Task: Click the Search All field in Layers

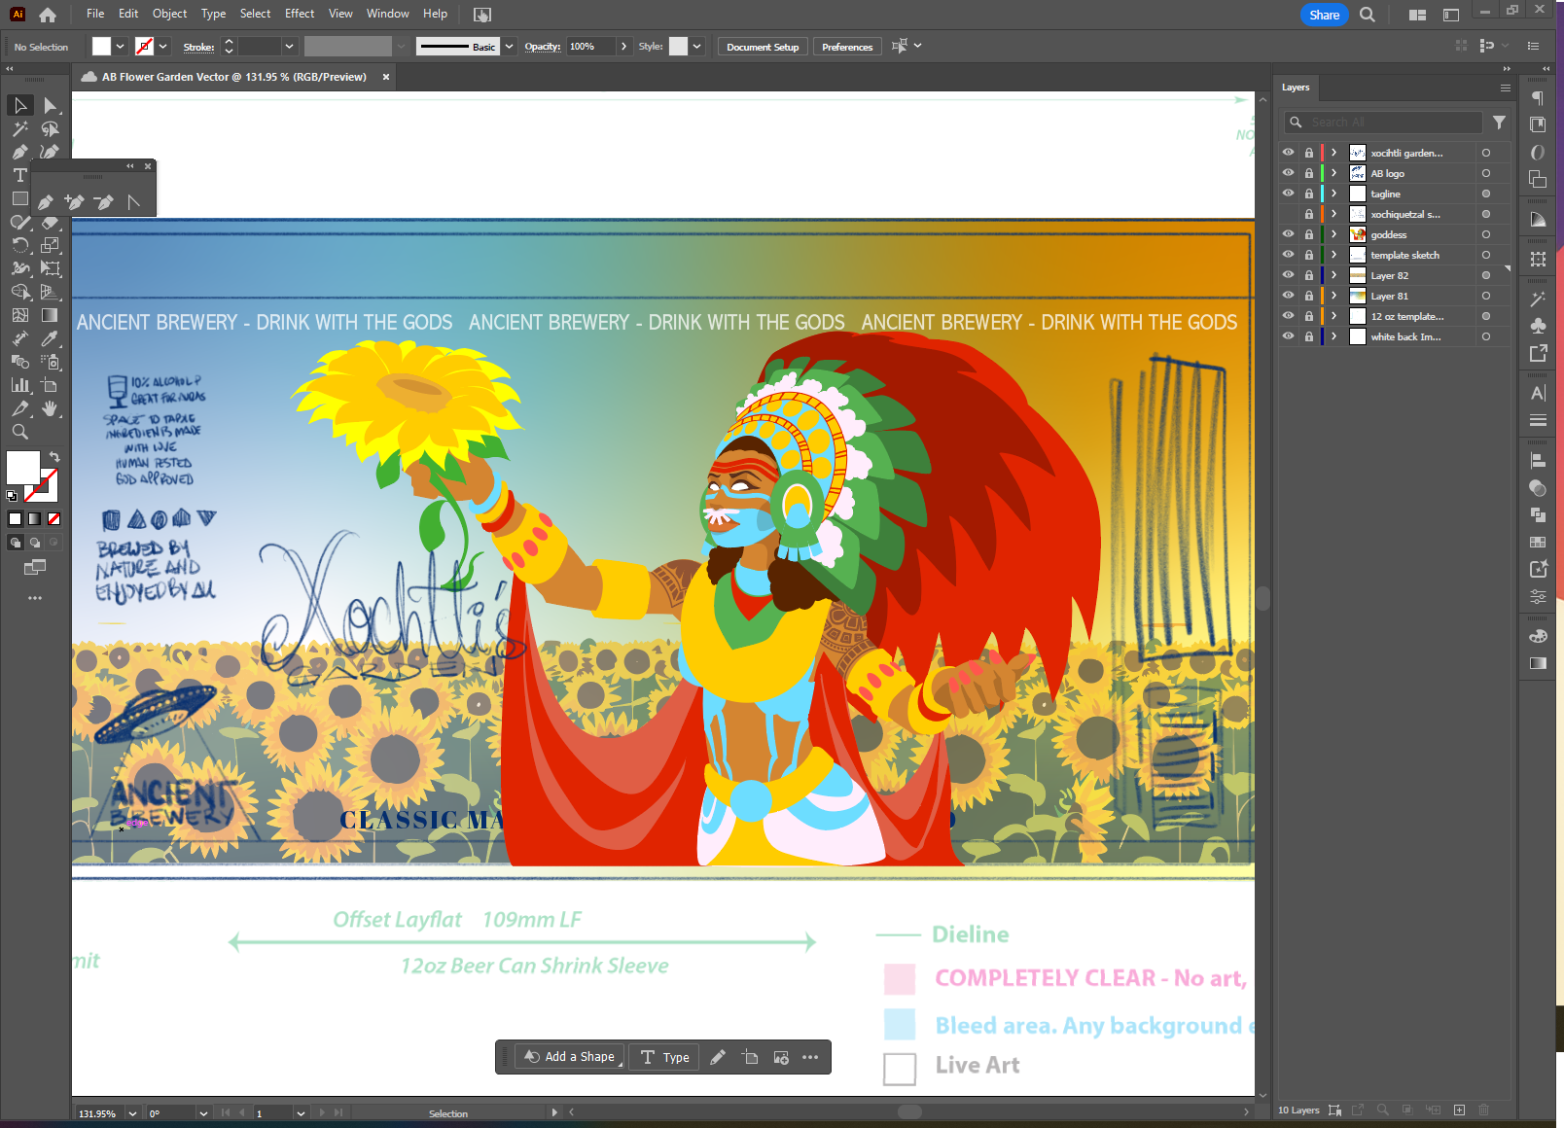Action: (x=1382, y=122)
